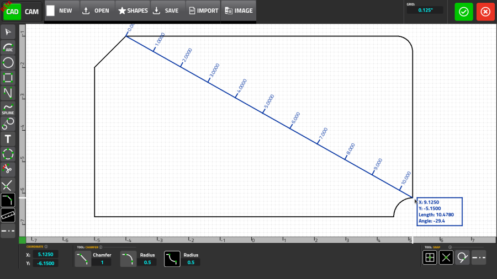Viewport: 497px width, 279px height.
Task: Edit the second Radius 0.5 field
Action: click(191, 262)
